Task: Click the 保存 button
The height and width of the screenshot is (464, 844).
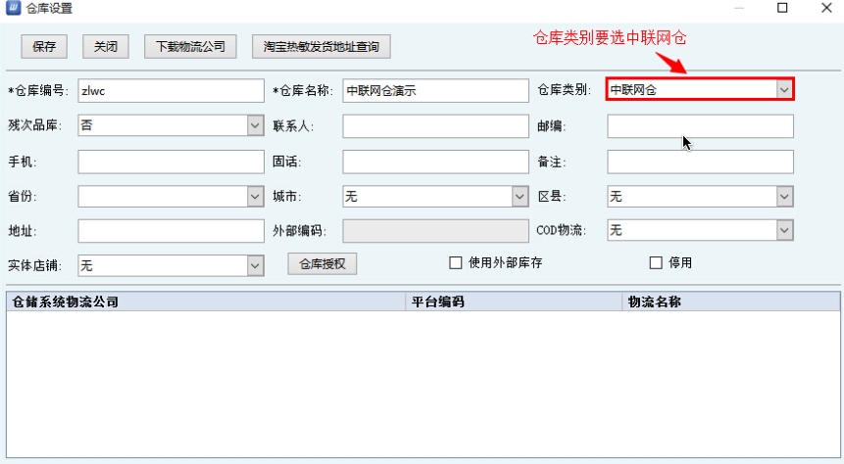Action: point(44,47)
